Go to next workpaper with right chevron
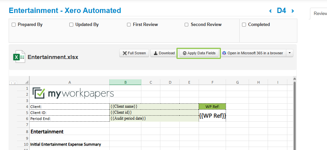This screenshot has width=327, height=150. [x=293, y=11]
